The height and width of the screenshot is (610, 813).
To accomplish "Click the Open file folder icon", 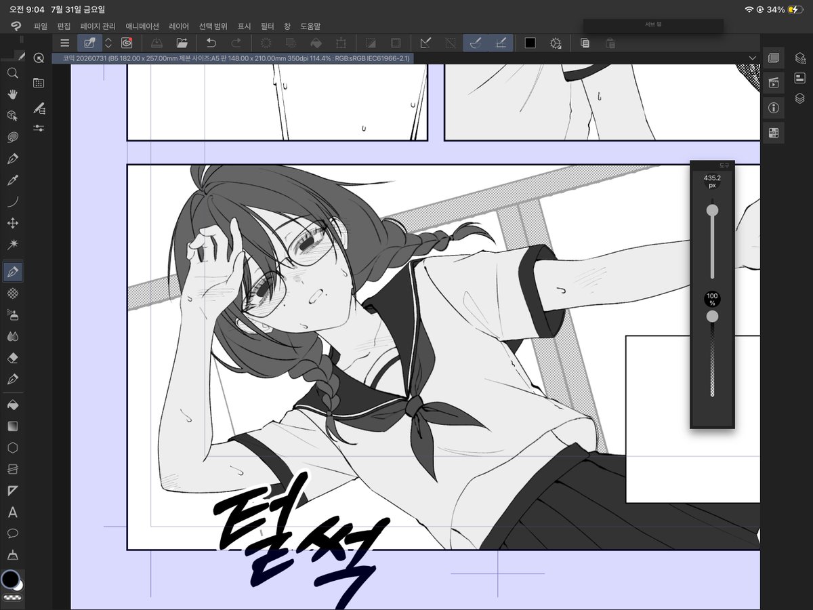I will 182,43.
